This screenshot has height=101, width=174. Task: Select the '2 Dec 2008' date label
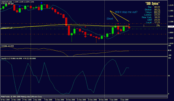pos(37,100)
